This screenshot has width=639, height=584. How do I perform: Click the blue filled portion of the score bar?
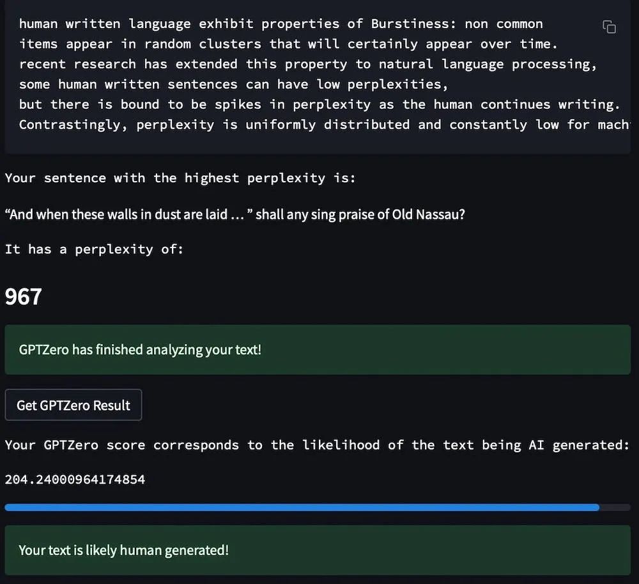point(302,508)
